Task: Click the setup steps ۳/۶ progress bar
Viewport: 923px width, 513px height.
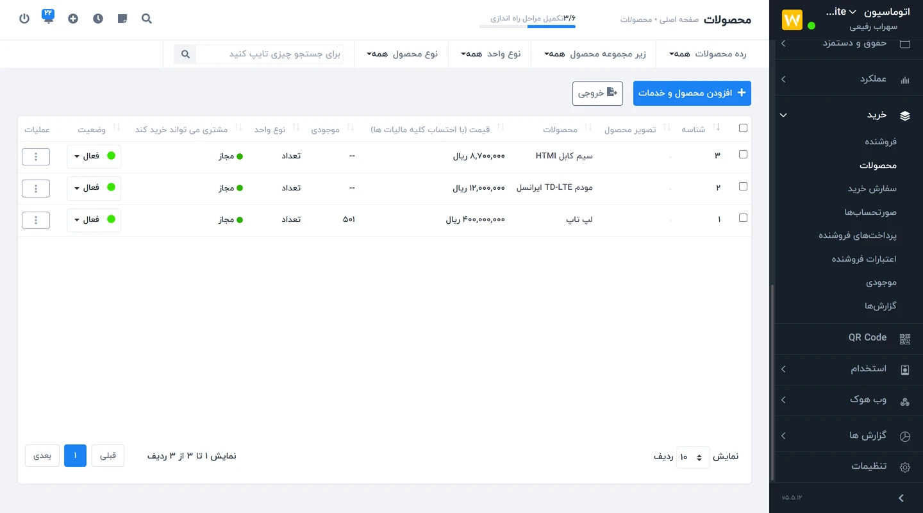Action: pos(528,26)
